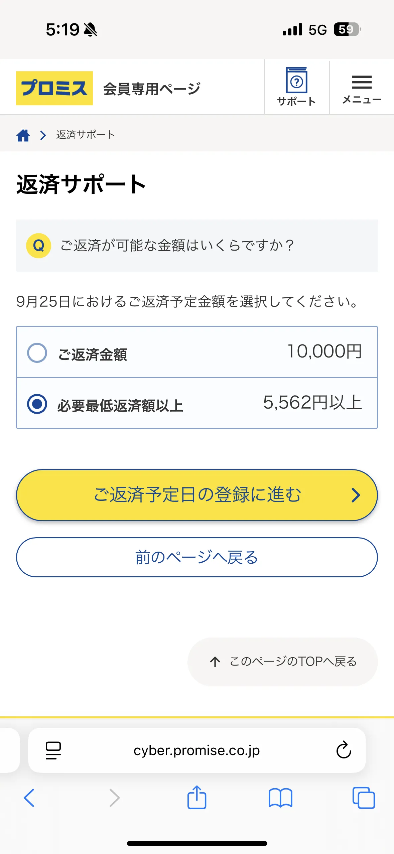The width and height of the screenshot is (394, 854).
Task: Open Safari bookmarks
Action: [280, 798]
